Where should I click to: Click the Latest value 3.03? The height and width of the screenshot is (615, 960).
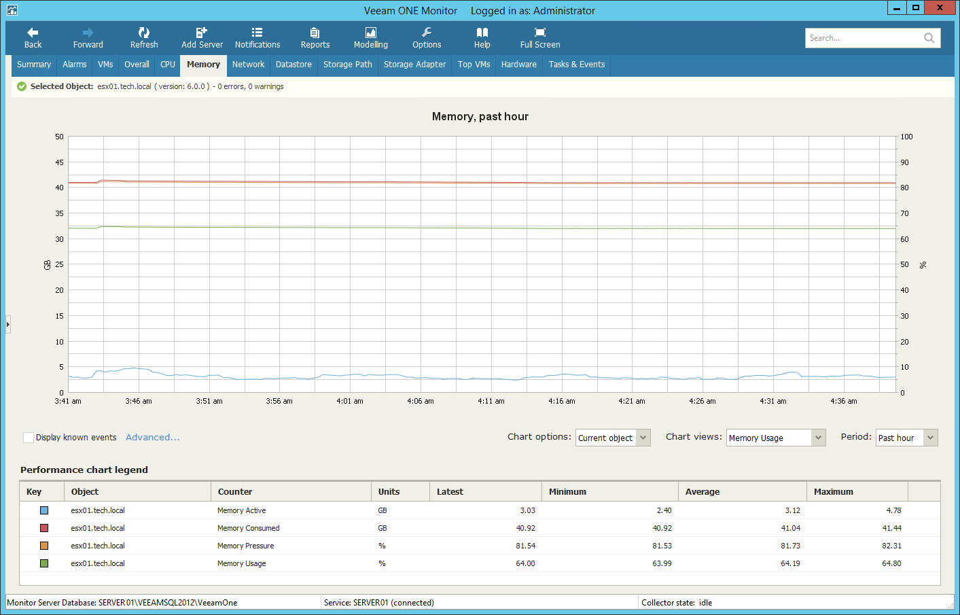click(x=528, y=510)
